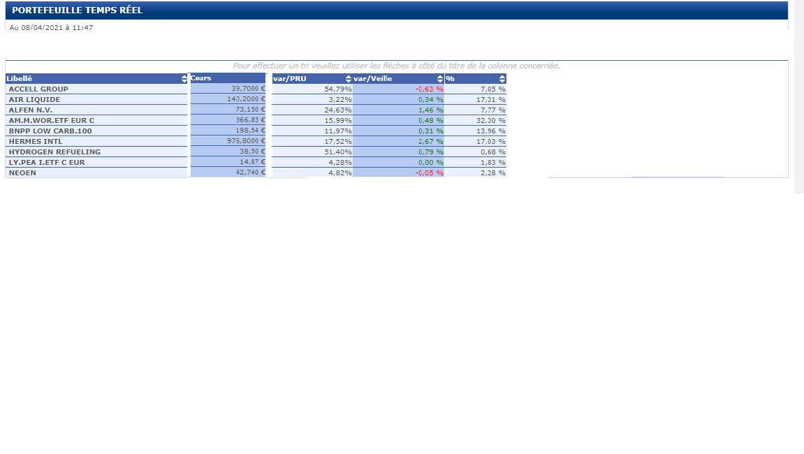804x454 pixels.
Task: Click the 1,83 % weight cell
Action: click(x=475, y=162)
